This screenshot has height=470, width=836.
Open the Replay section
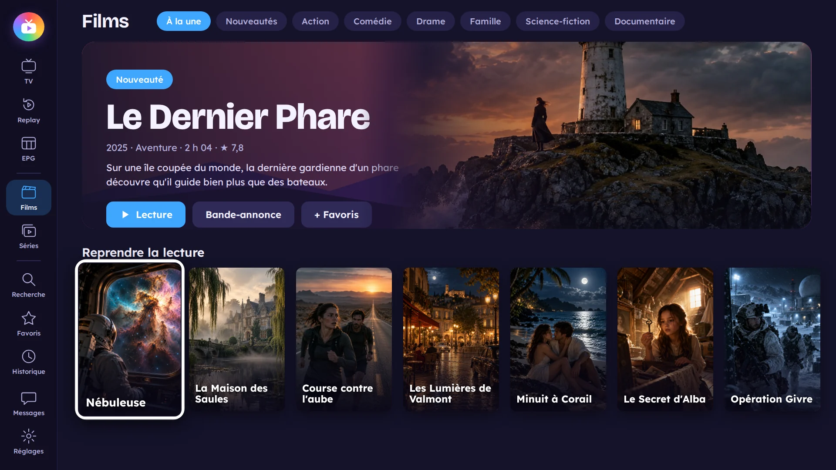tap(29, 111)
